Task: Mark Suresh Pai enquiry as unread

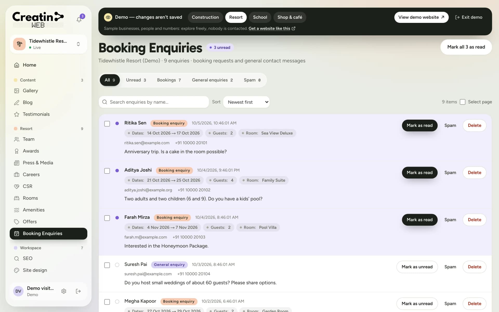Action: click(x=417, y=267)
